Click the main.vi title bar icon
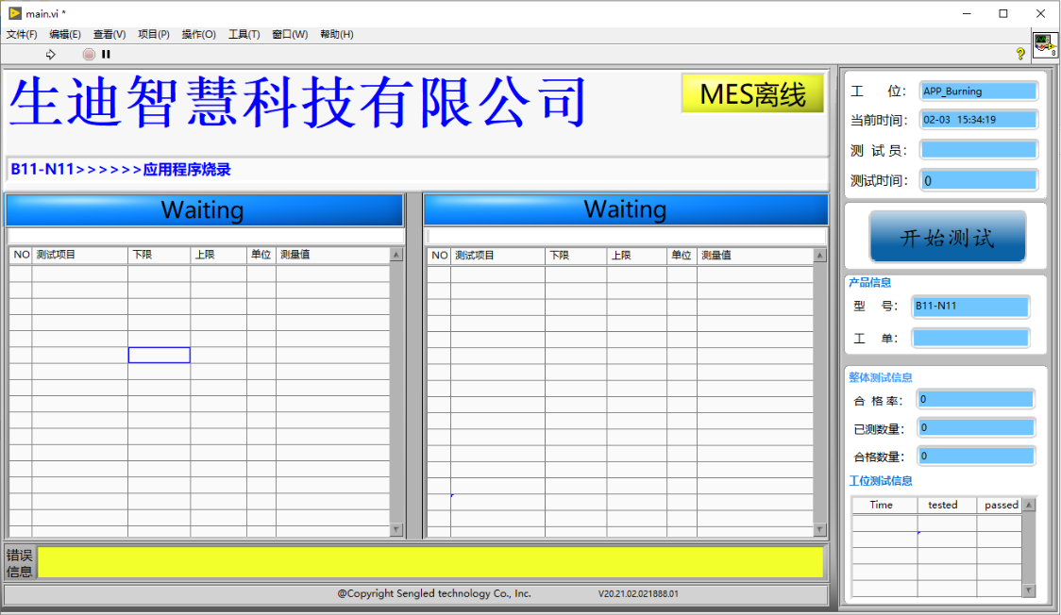This screenshot has width=1061, height=615. [x=15, y=13]
